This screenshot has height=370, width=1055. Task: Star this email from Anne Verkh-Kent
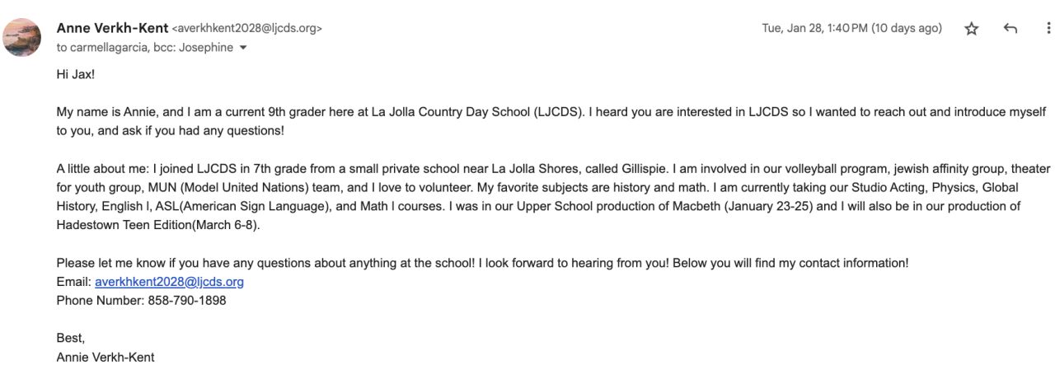pos(972,29)
